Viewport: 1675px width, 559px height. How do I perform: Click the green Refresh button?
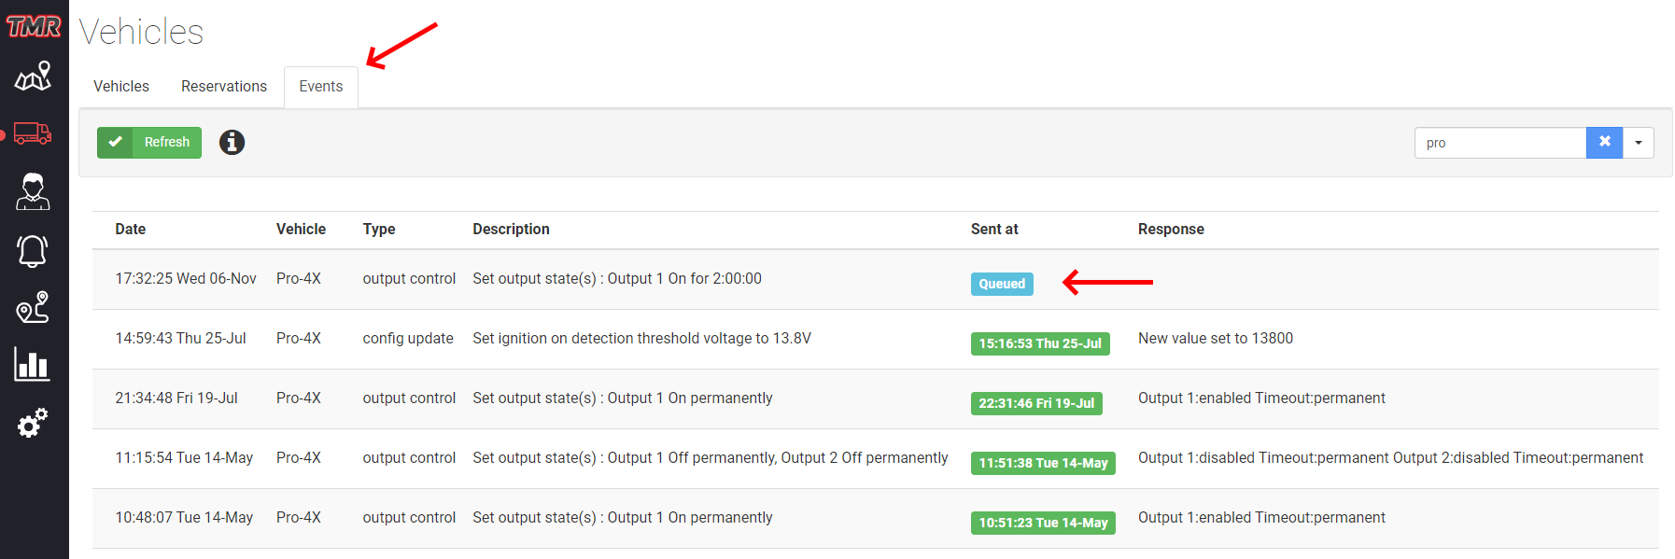point(149,142)
